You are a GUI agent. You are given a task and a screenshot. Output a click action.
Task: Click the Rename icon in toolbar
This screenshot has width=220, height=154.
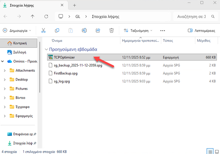pos(84,30)
